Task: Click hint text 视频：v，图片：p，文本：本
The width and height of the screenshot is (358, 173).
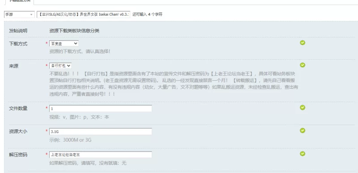Action: [x=79, y=117]
